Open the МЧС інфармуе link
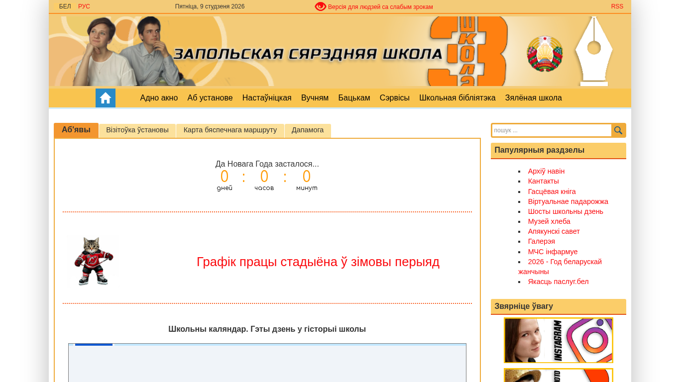The image size is (680, 382). [x=553, y=252]
